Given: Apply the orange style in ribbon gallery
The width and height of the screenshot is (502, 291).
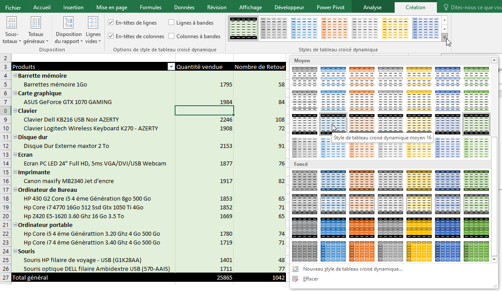Looking at the screenshot, I should 334,28.
